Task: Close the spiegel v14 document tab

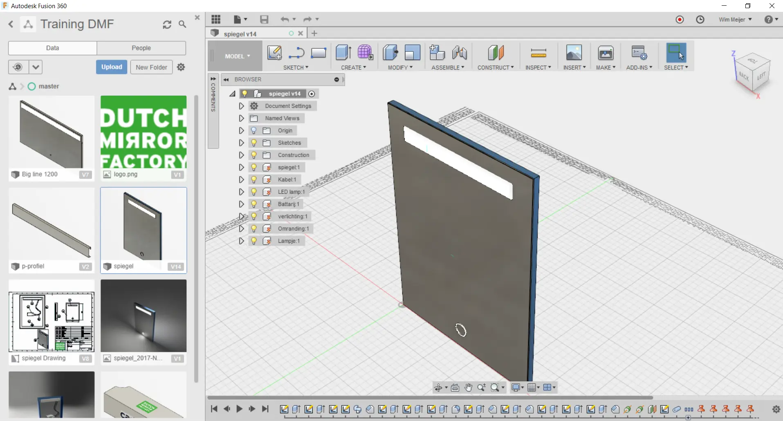Action: [x=301, y=34]
